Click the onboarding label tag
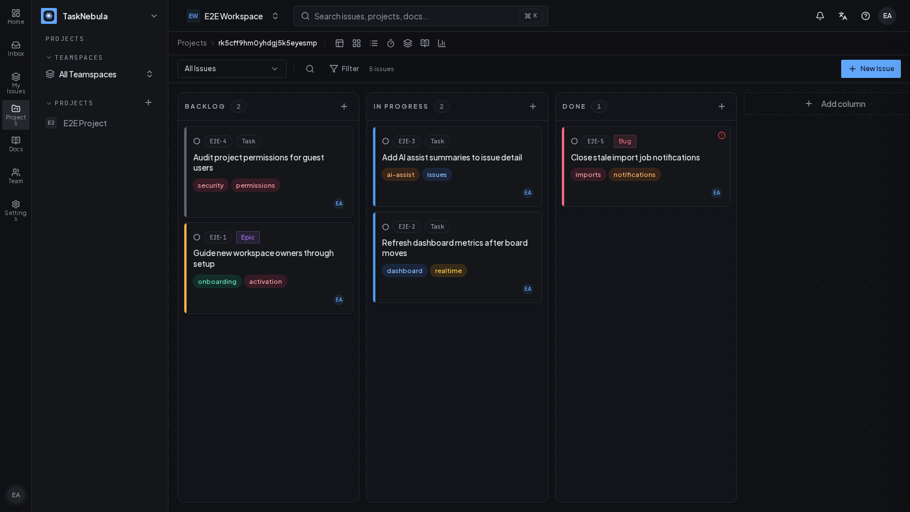Screen dimensions: 910x512 point(217,282)
